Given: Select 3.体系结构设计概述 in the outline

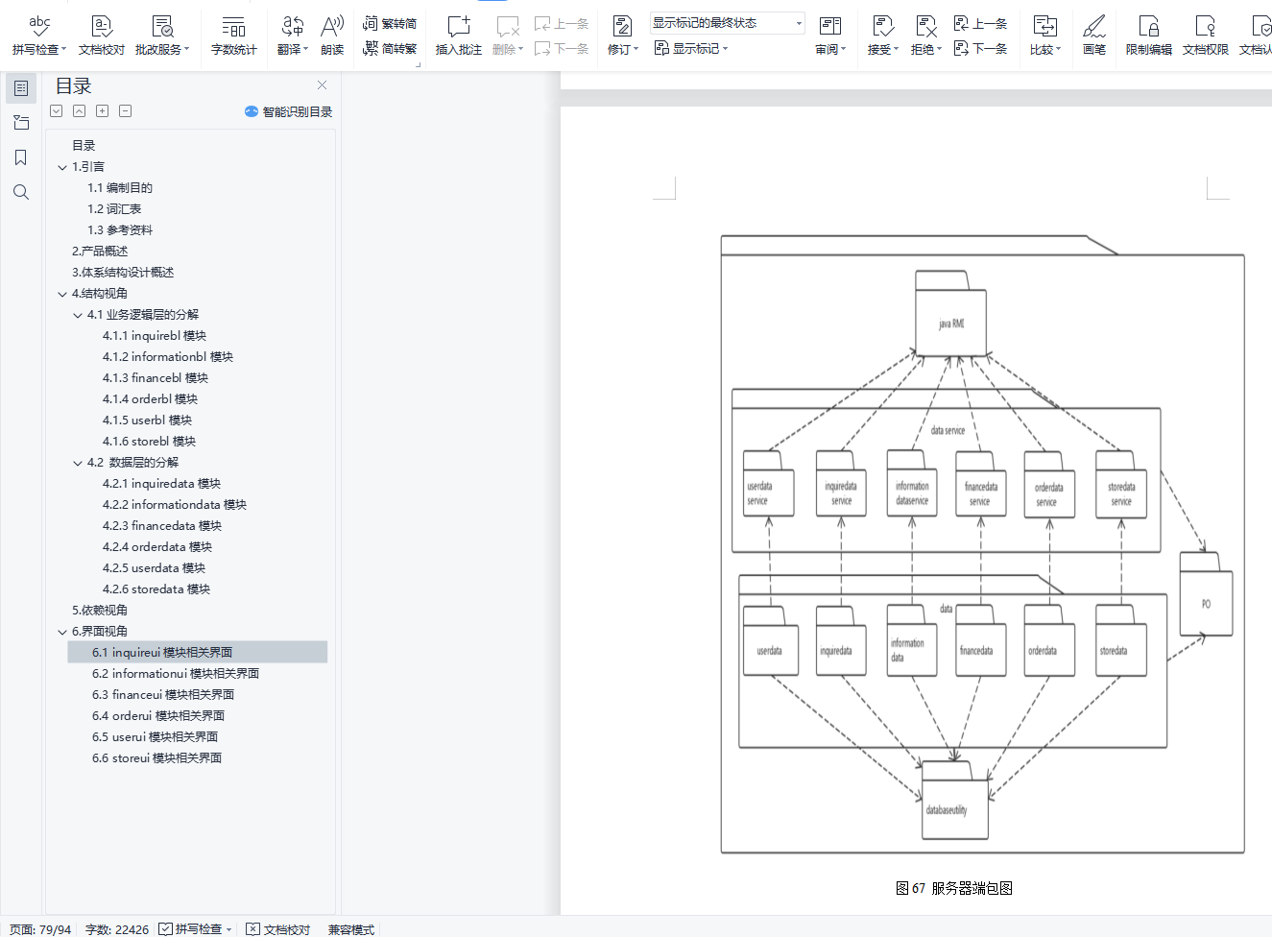Looking at the screenshot, I should [x=123, y=273].
